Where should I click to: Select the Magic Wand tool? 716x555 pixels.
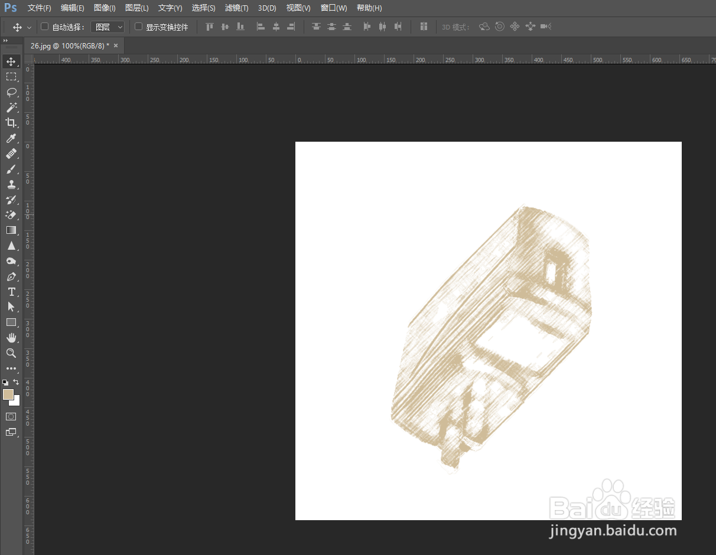pos(11,107)
